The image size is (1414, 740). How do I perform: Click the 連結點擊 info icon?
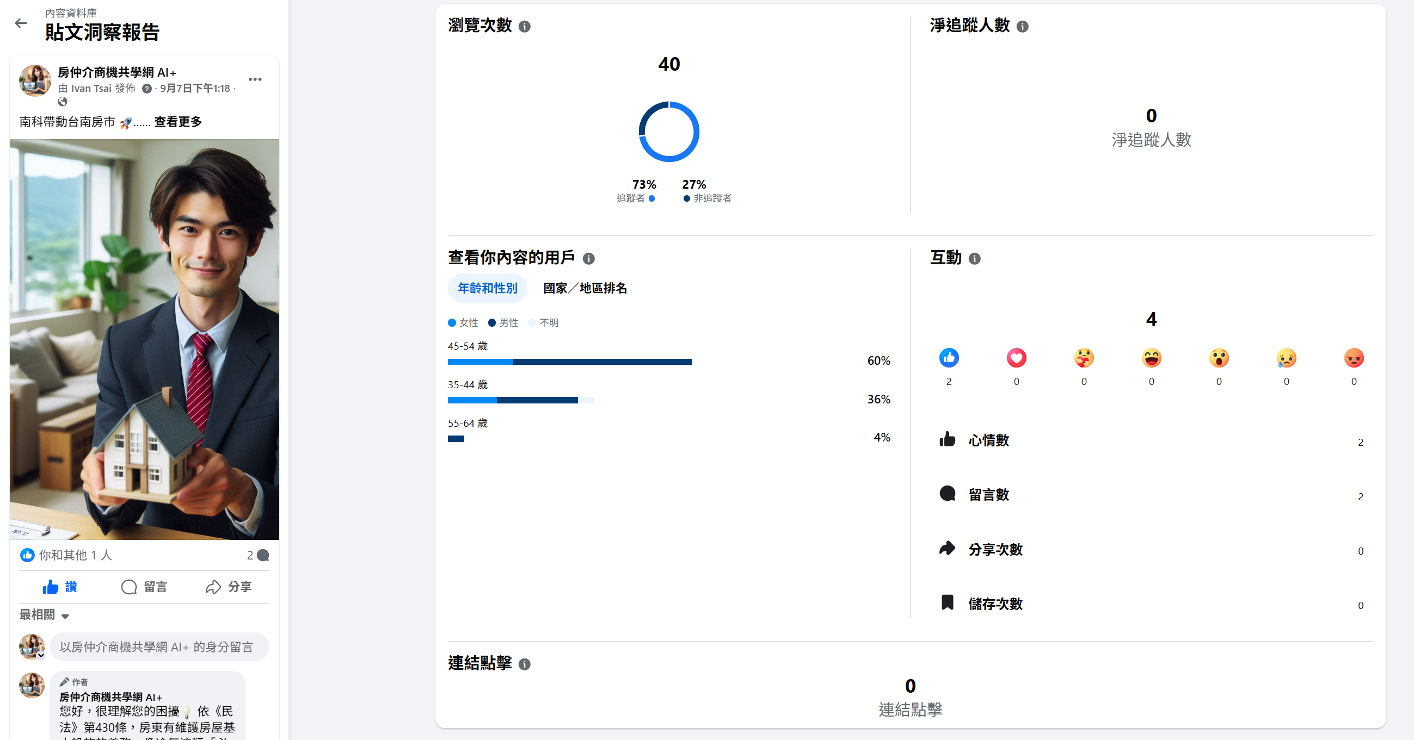coord(525,664)
